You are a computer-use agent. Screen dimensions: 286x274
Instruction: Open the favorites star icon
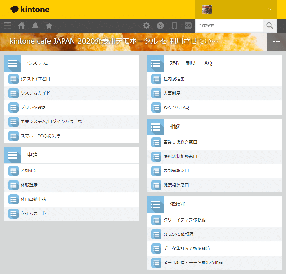click(49, 26)
